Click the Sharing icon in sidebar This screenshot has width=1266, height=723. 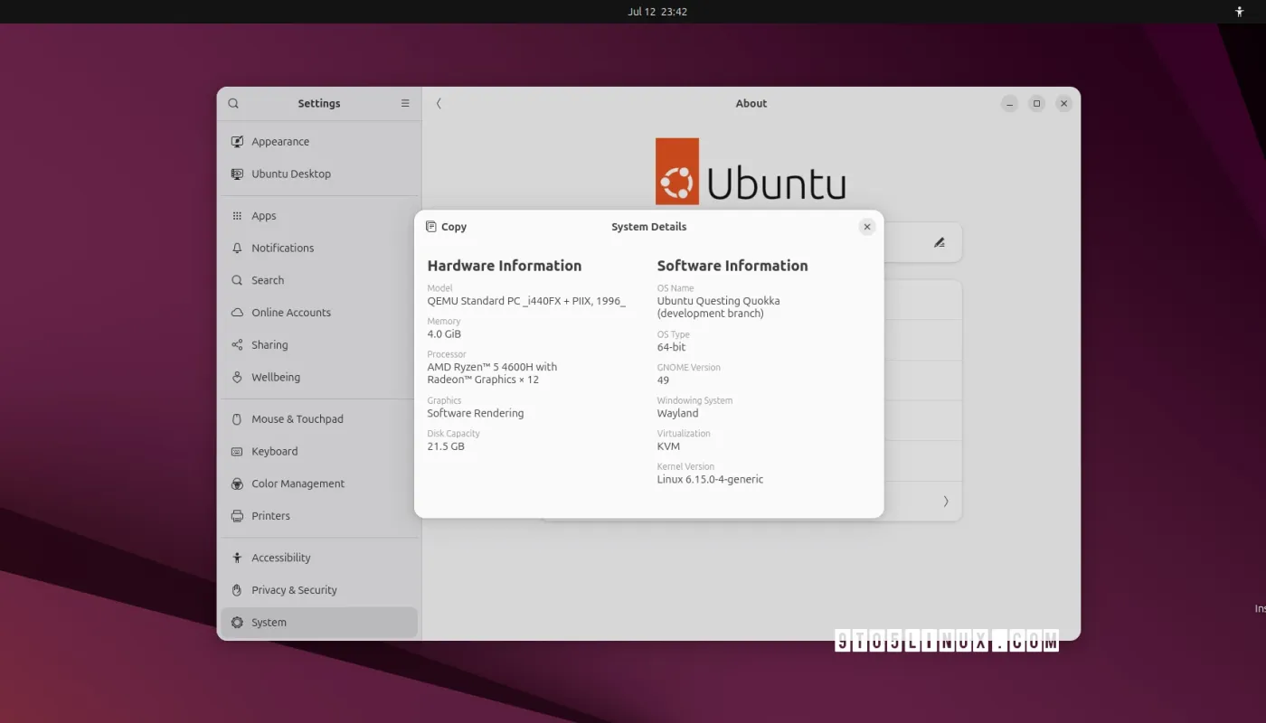click(237, 345)
